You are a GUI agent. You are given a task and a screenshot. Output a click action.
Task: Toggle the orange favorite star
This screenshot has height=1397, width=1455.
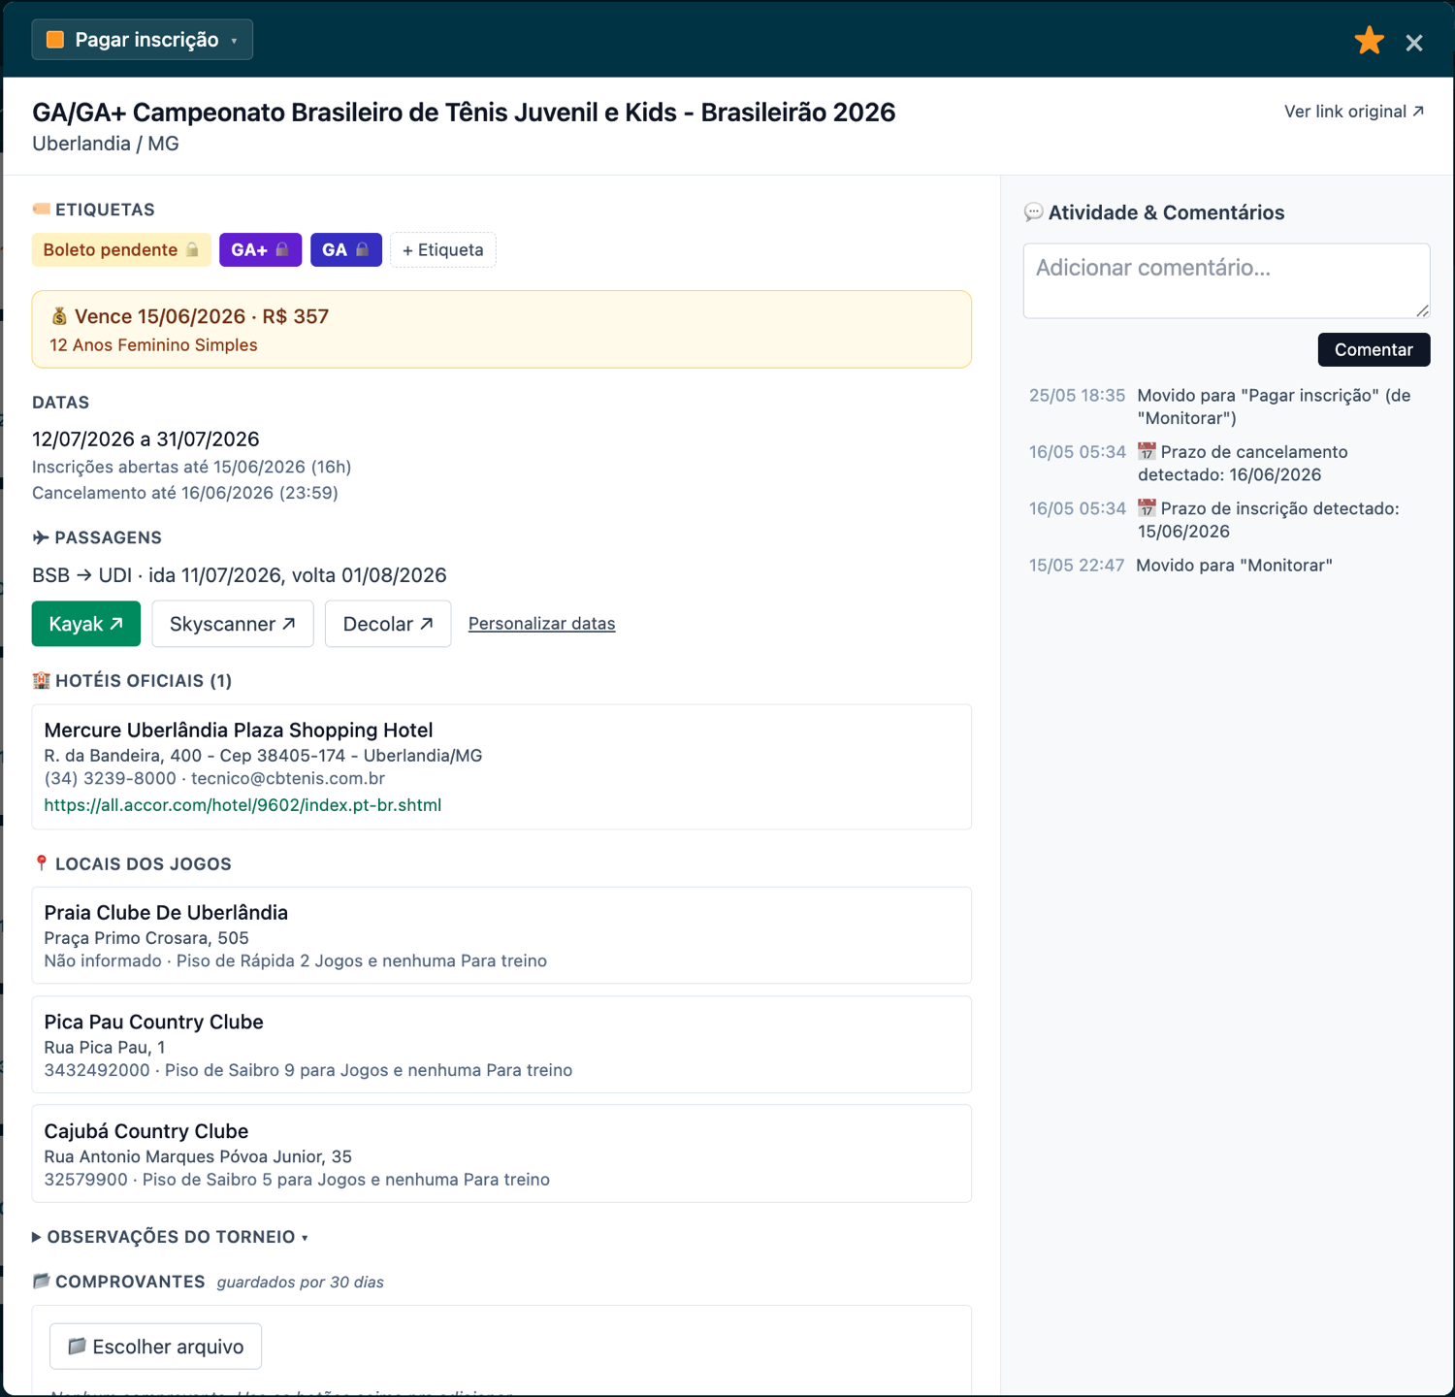pyautogui.click(x=1369, y=41)
